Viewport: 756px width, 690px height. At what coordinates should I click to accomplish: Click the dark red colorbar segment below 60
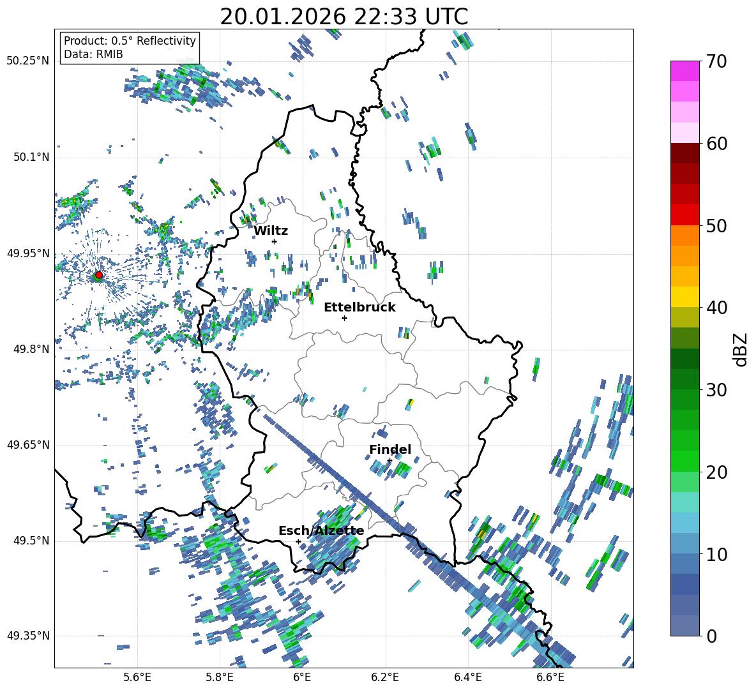(684, 153)
